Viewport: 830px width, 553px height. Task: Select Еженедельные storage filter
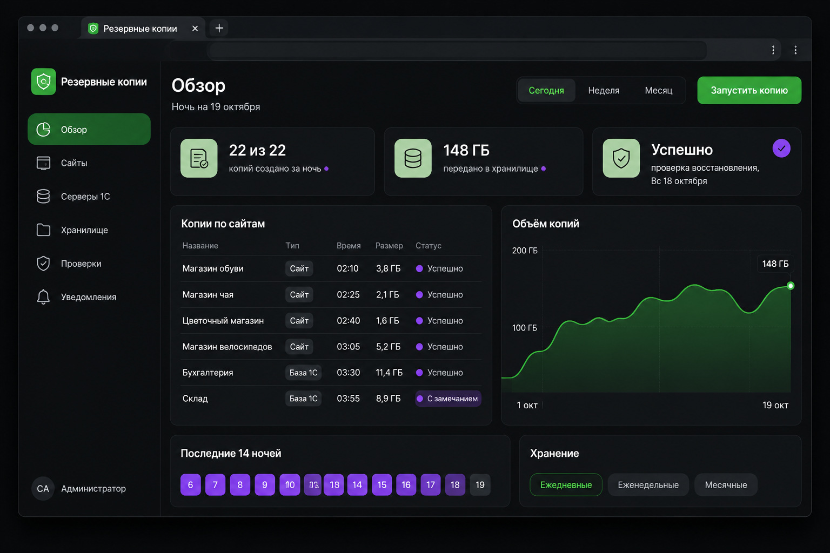coord(648,485)
